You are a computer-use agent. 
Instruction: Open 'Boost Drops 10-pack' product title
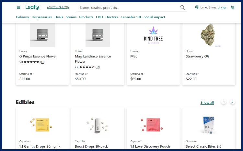[91, 146]
